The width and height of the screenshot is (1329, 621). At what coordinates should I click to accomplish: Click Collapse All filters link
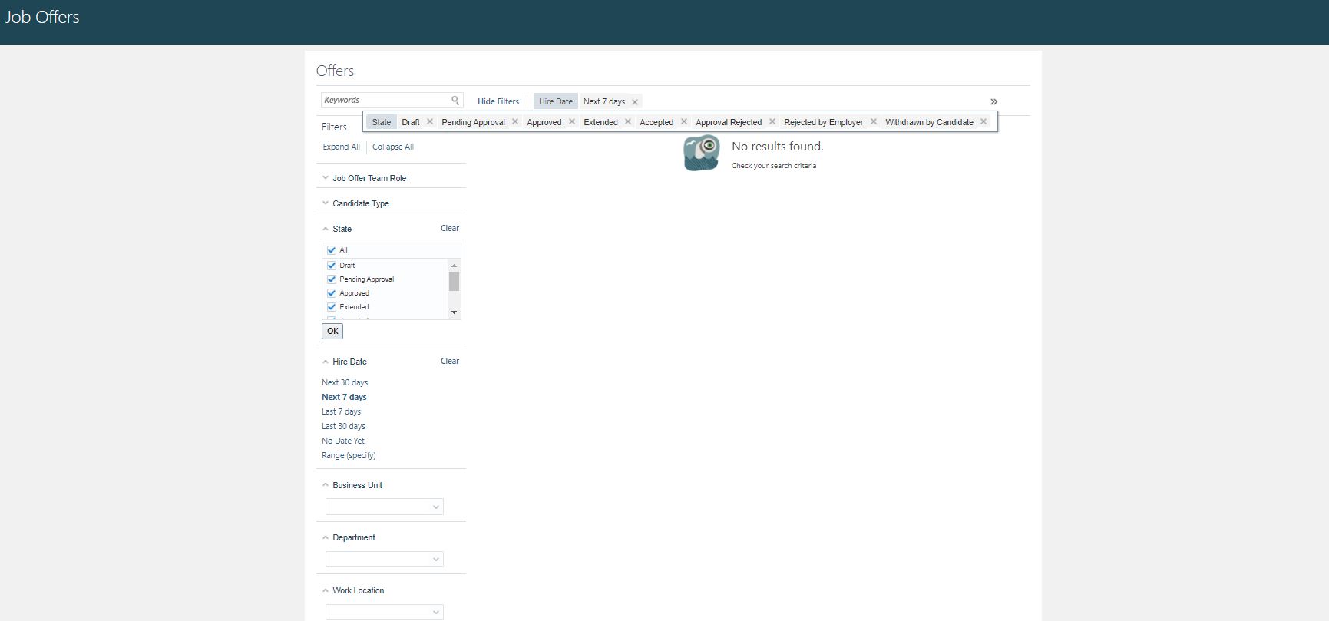(393, 147)
